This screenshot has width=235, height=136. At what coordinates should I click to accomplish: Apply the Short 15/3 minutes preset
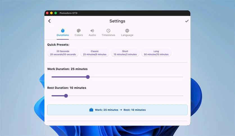point(125,53)
